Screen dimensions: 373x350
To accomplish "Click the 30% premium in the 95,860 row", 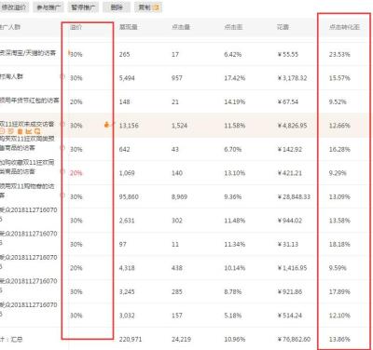I will (x=76, y=196).
